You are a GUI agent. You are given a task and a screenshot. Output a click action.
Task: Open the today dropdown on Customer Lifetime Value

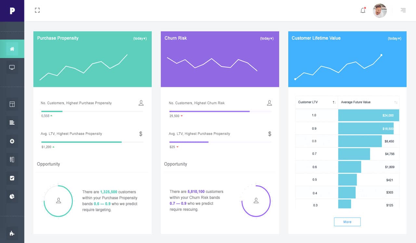[x=395, y=38]
